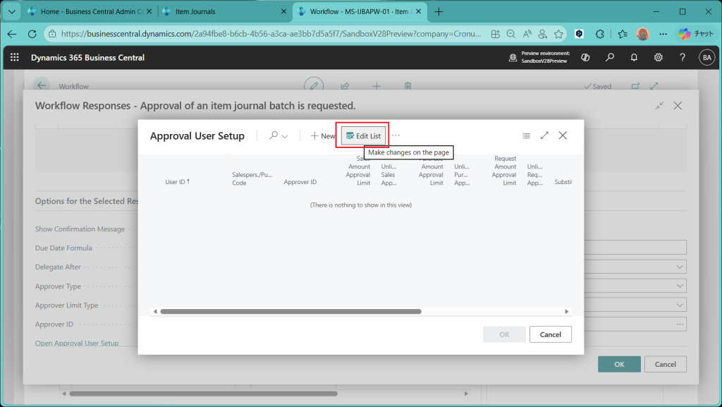Screen dimensions: 722x407
Task: Expand Approval User Setup dialog to full size
Action: (544, 135)
